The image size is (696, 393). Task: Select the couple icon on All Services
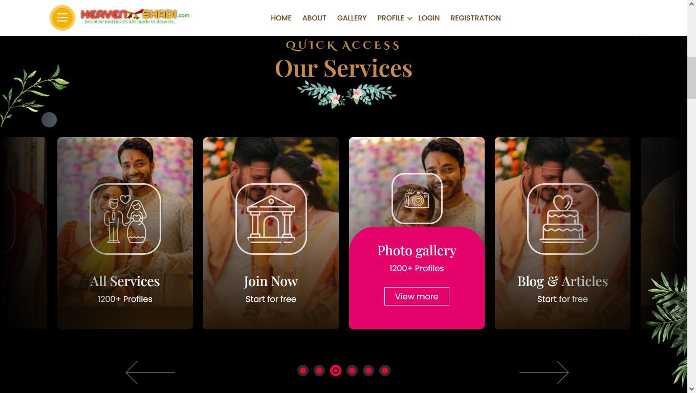tap(125, 219)
